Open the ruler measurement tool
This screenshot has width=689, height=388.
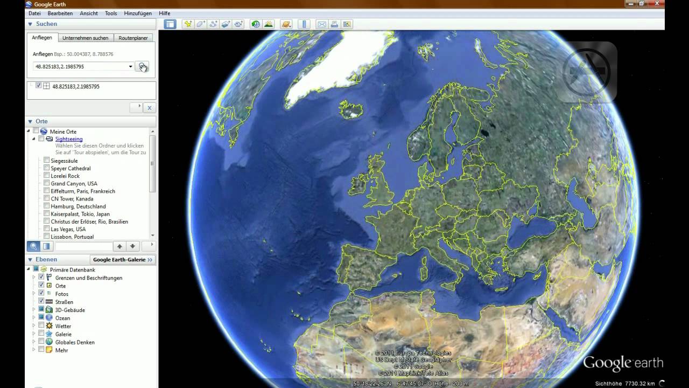[305, 24]
